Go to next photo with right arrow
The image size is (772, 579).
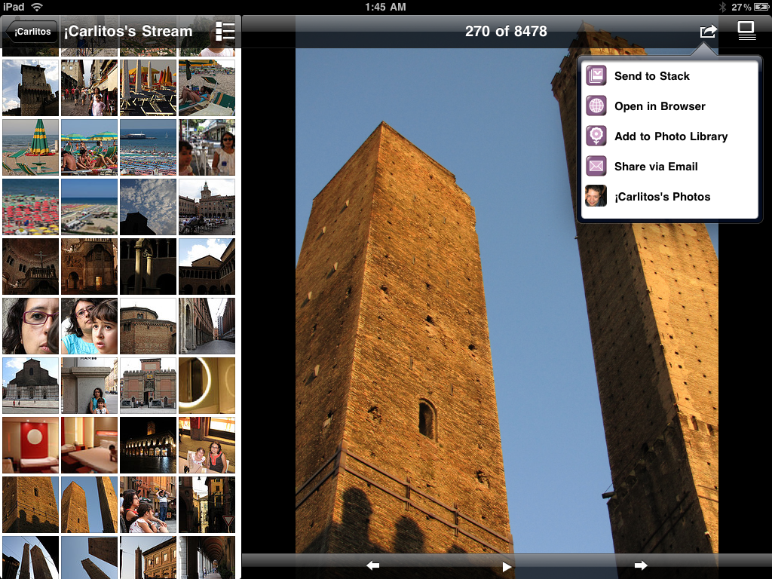641,565
